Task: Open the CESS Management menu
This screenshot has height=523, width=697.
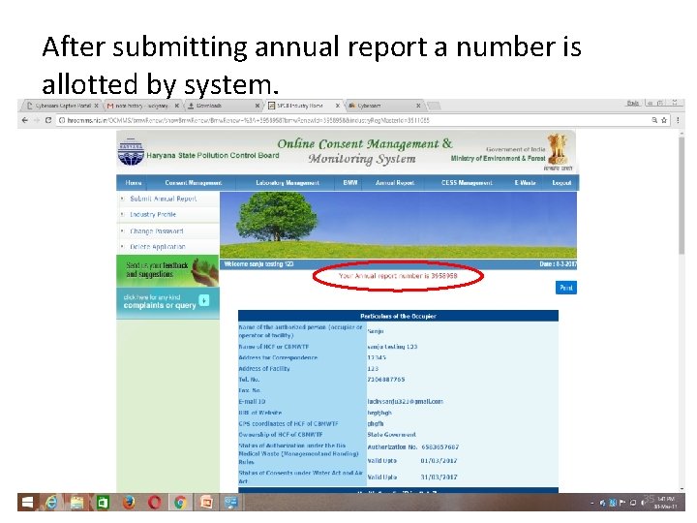Action: click(x=467, y=183)
